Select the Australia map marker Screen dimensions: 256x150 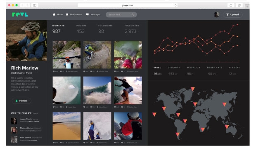pyautogui.click(x=227, y=127)
